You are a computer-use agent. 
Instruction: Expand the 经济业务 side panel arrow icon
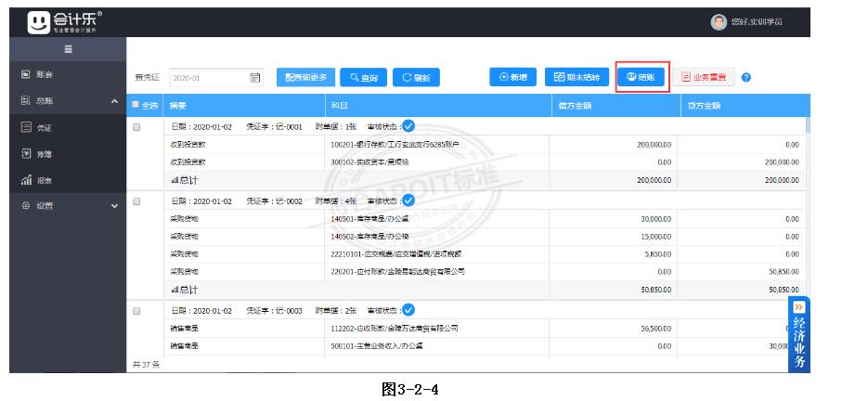799,307
